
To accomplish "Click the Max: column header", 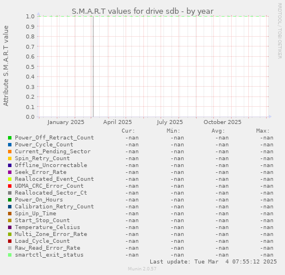I will tap(263, 131).
